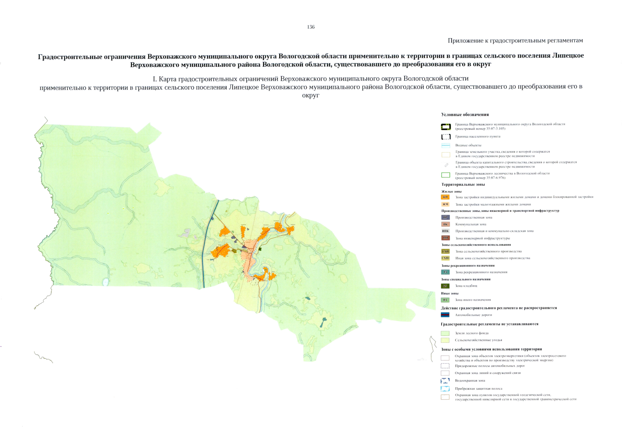Click the 'Условные обозначения' legend heading
This screenshot has width=622, height=440.
click(x=465, y=115)
